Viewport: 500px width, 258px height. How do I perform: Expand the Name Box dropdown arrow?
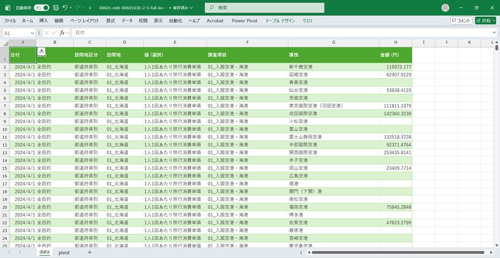tap(32, 32)
